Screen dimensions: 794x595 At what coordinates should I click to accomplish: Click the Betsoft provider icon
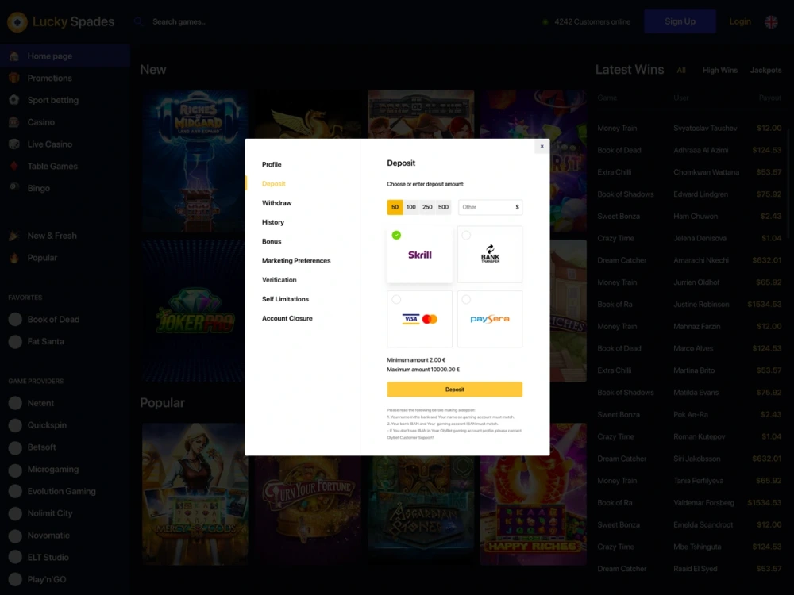pyautogui.click(x=15, y=447)
